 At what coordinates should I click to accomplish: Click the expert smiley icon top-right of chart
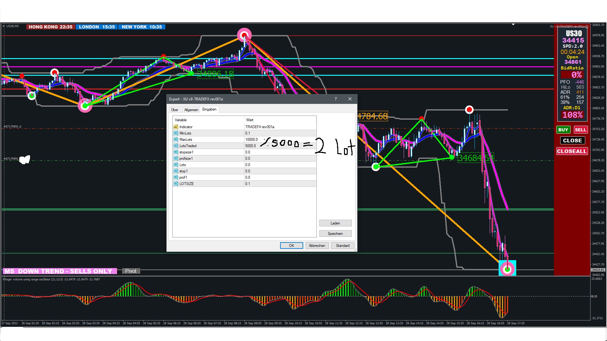tap(587, 27)
